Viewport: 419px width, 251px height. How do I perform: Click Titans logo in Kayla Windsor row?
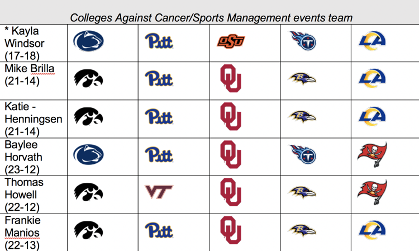point(303,41)
